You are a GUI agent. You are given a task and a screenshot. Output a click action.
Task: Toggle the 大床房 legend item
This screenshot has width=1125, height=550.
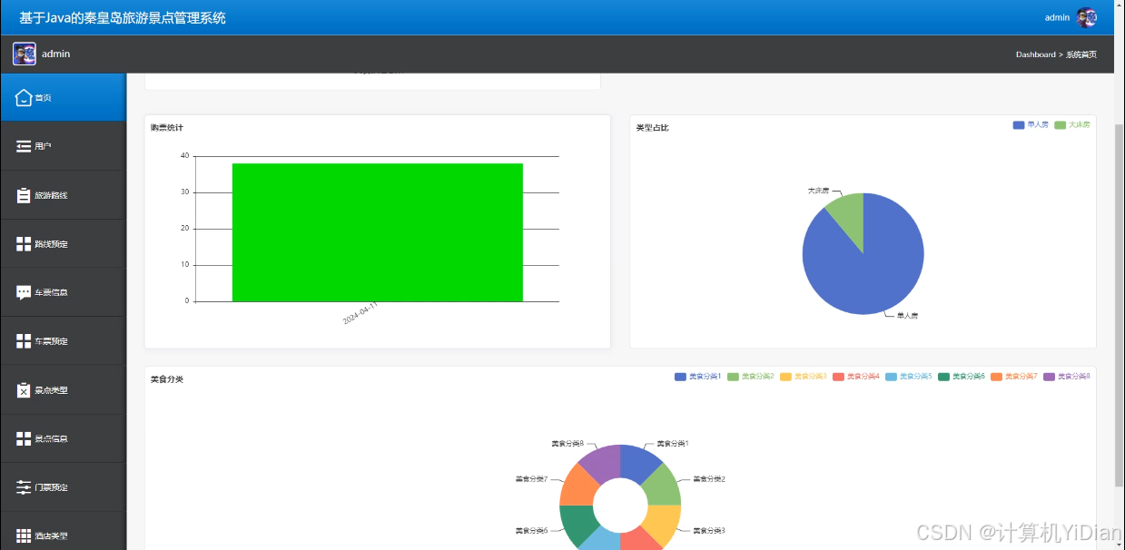click(1071, 124)
